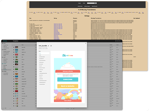This screenshot has height=111, width=149.
Task: Click the red Back to Website footer bar
Action: [x=68, y=101]
